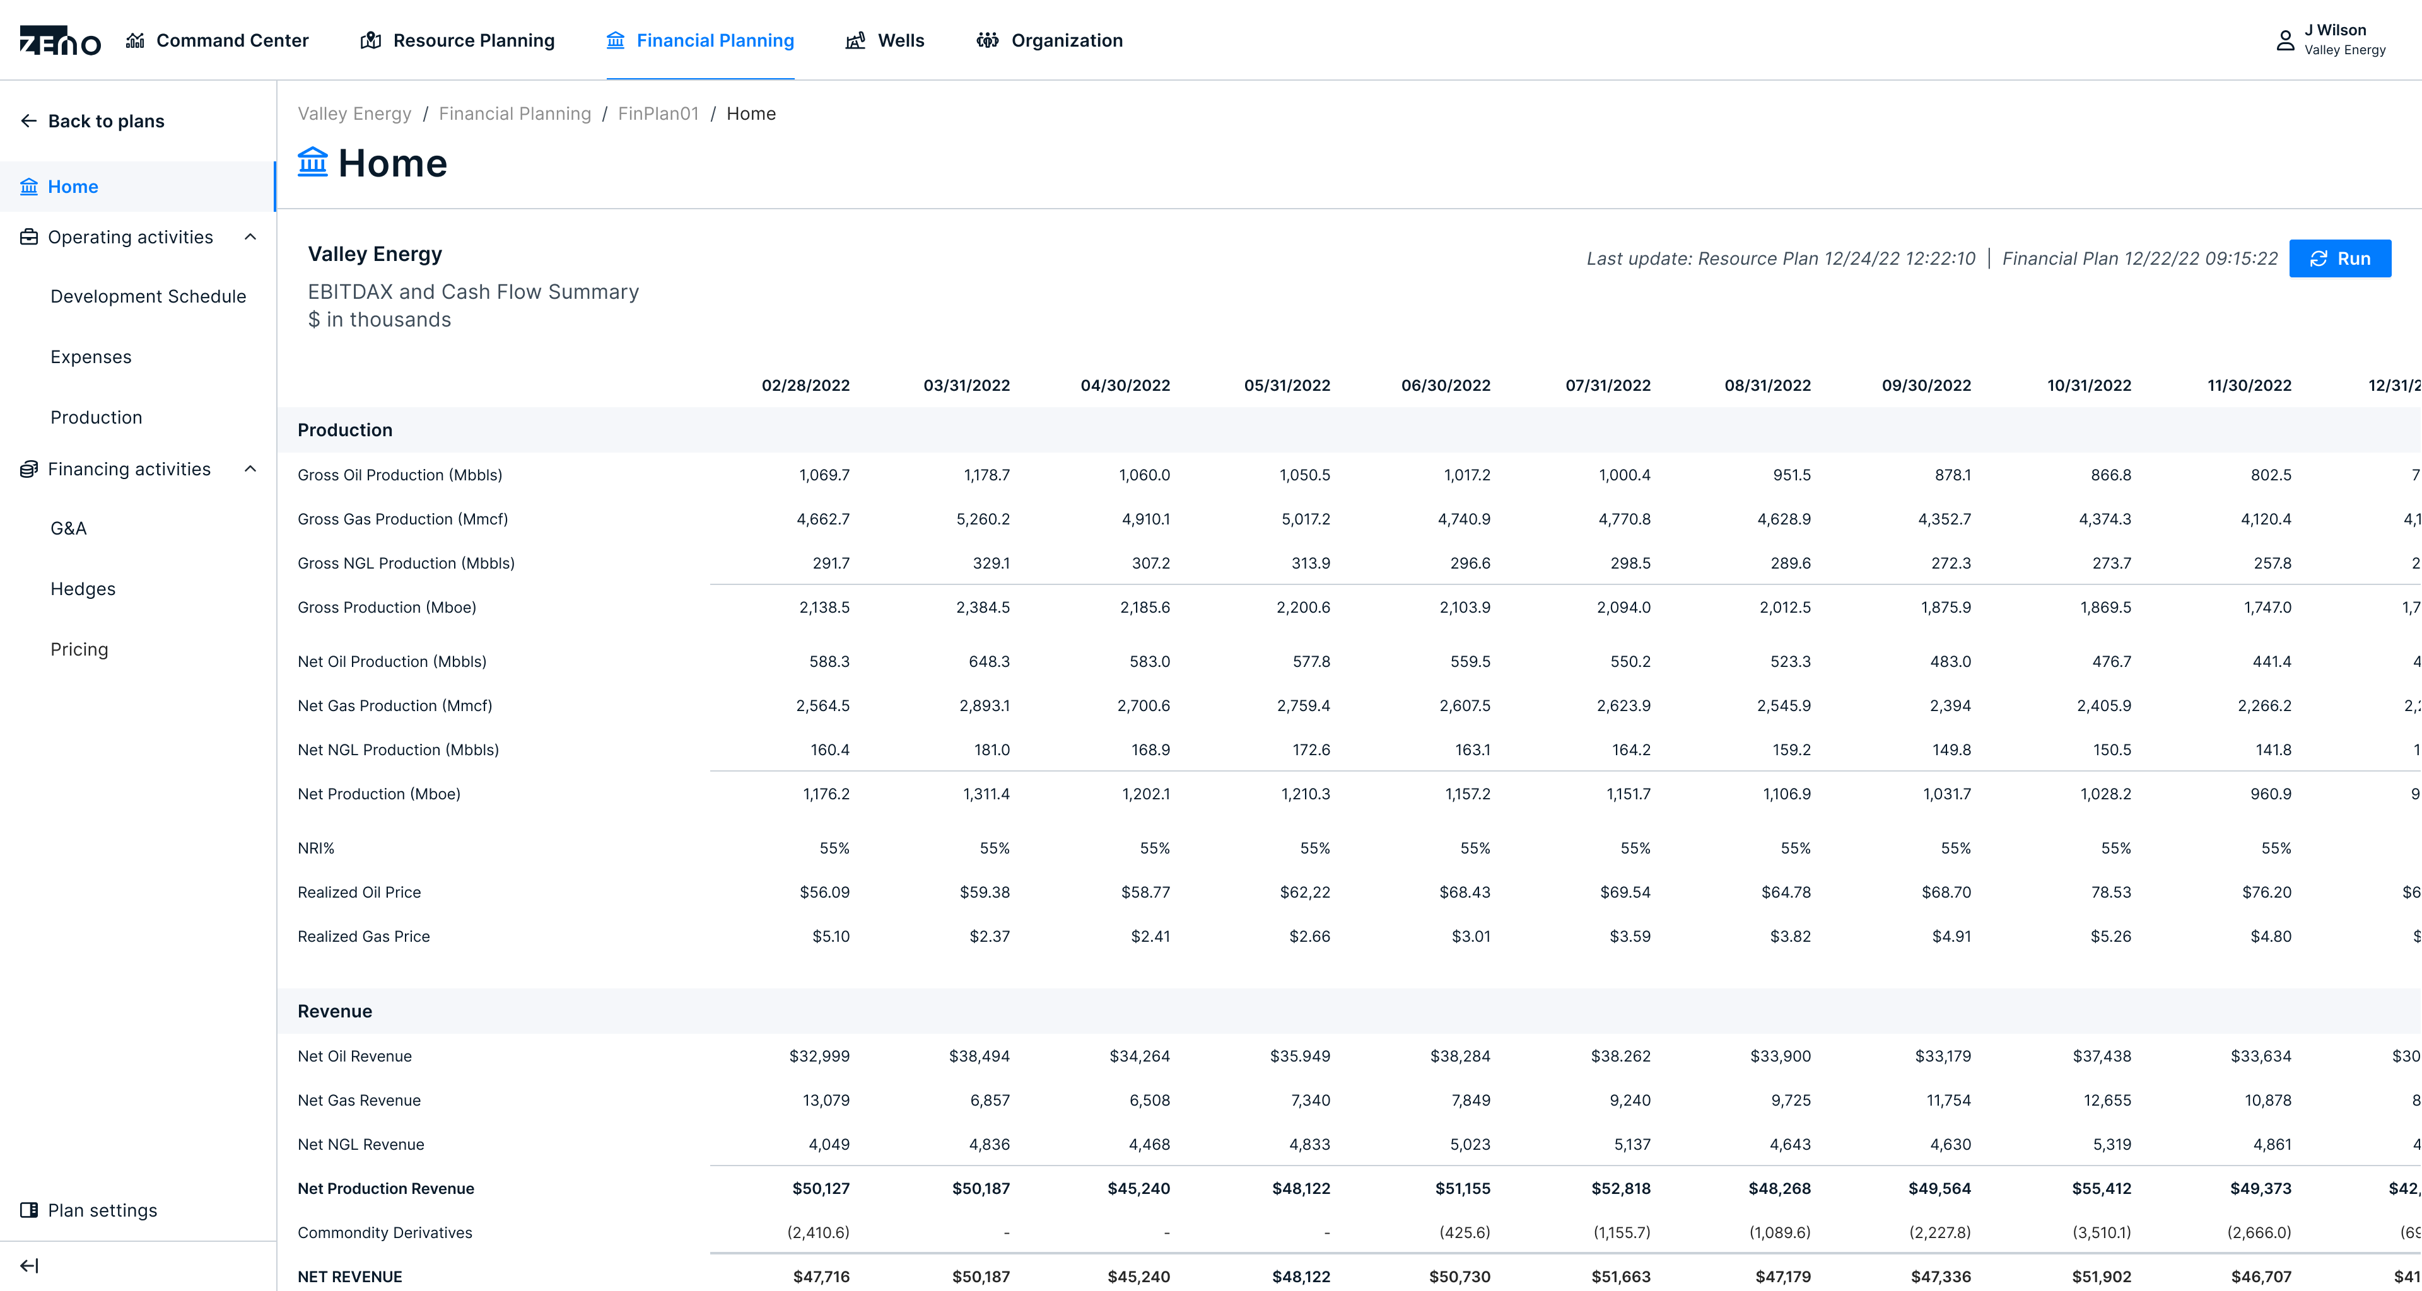This screenshot has width=2422, height=1291.
Task: Click the Resource Planning map icon
Action: coord(370,40)
